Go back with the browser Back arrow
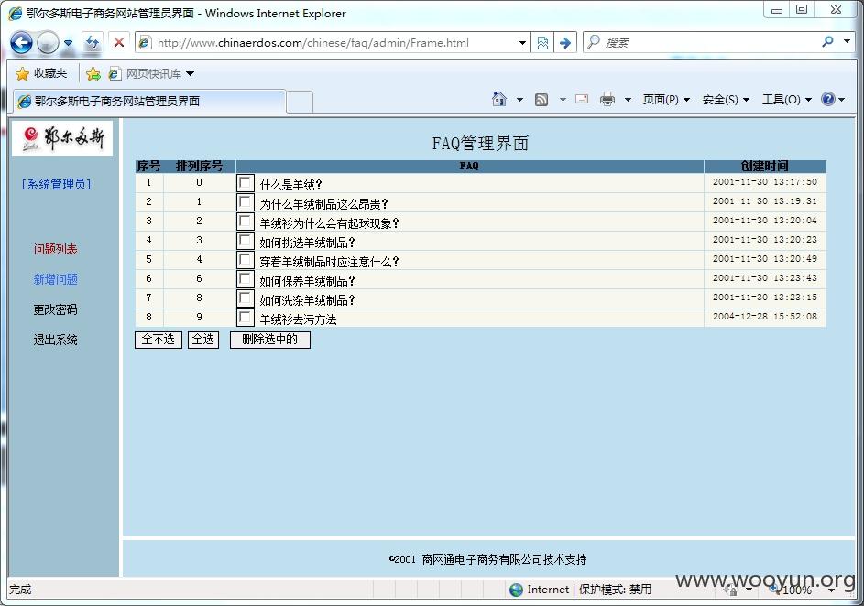The width and height of the screenshot is (864, 606). click(x=21, y=42)
